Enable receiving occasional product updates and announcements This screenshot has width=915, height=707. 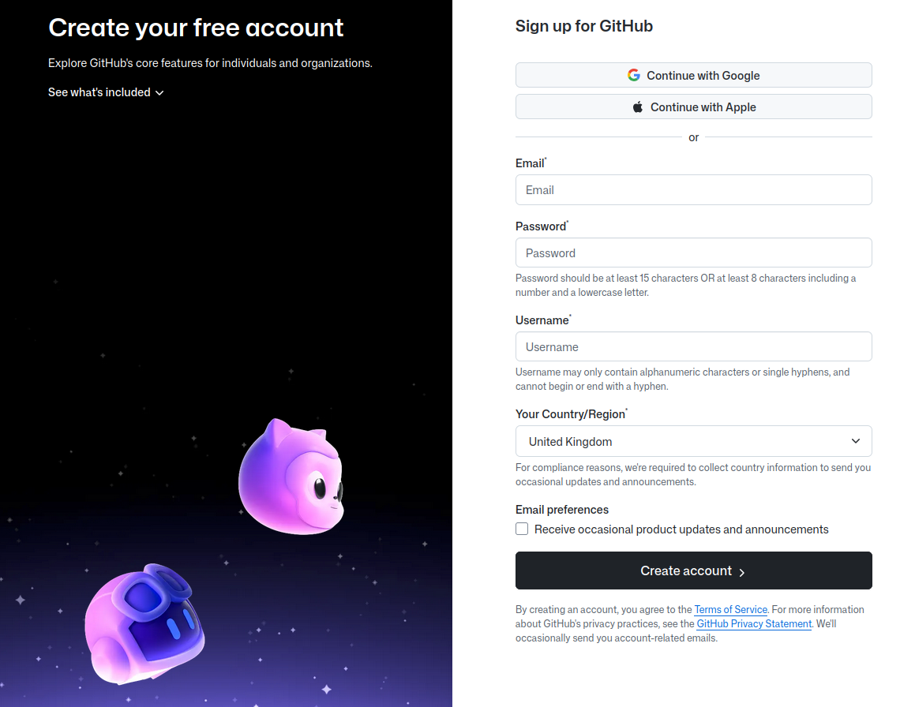click(522, 529)
